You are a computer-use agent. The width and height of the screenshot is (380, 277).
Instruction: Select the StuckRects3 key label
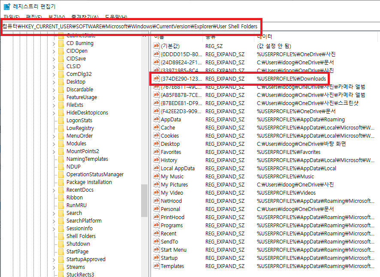pos(80,274)
